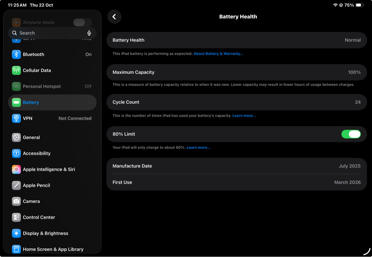Click Personal Hotspot Off status
The width and height of the screenshot is (372, 257).
click(88, 86)
